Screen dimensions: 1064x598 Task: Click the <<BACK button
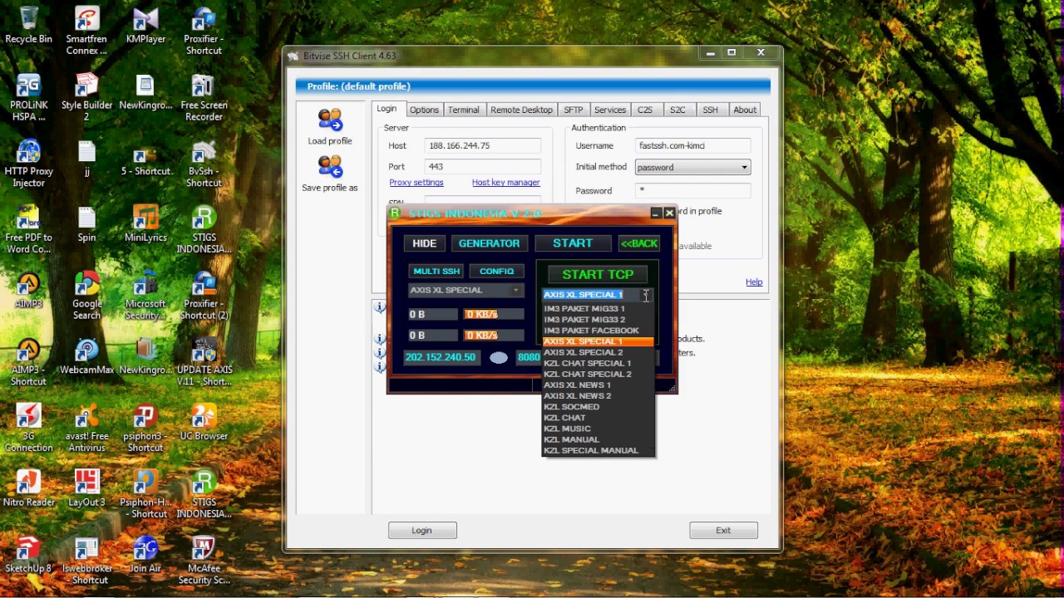pos(639,243)
